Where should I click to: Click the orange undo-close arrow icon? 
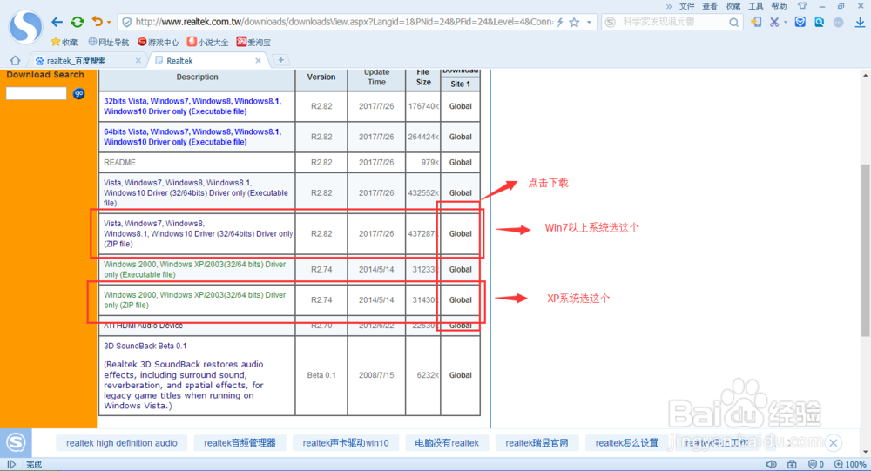tap(97, 22)
